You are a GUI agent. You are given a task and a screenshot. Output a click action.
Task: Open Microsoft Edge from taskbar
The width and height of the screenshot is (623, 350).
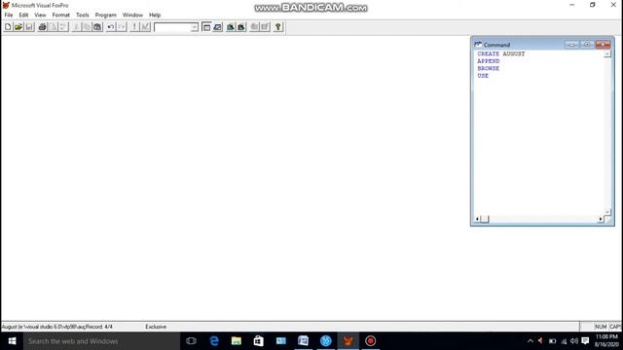click(x=214, y=341)
